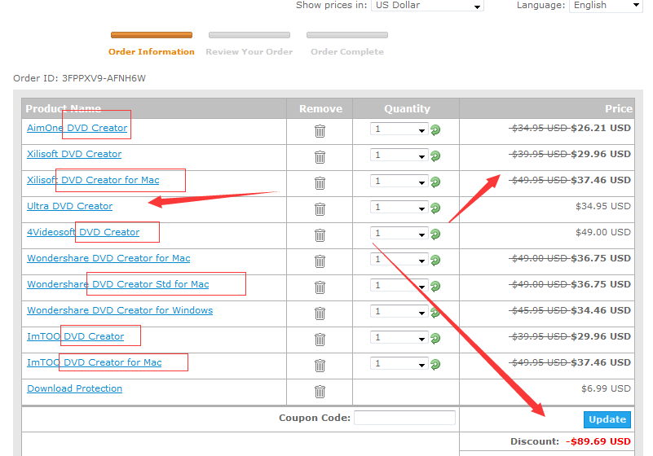Click the Quantity column header
653x456 pixels.
click(407, 108)
